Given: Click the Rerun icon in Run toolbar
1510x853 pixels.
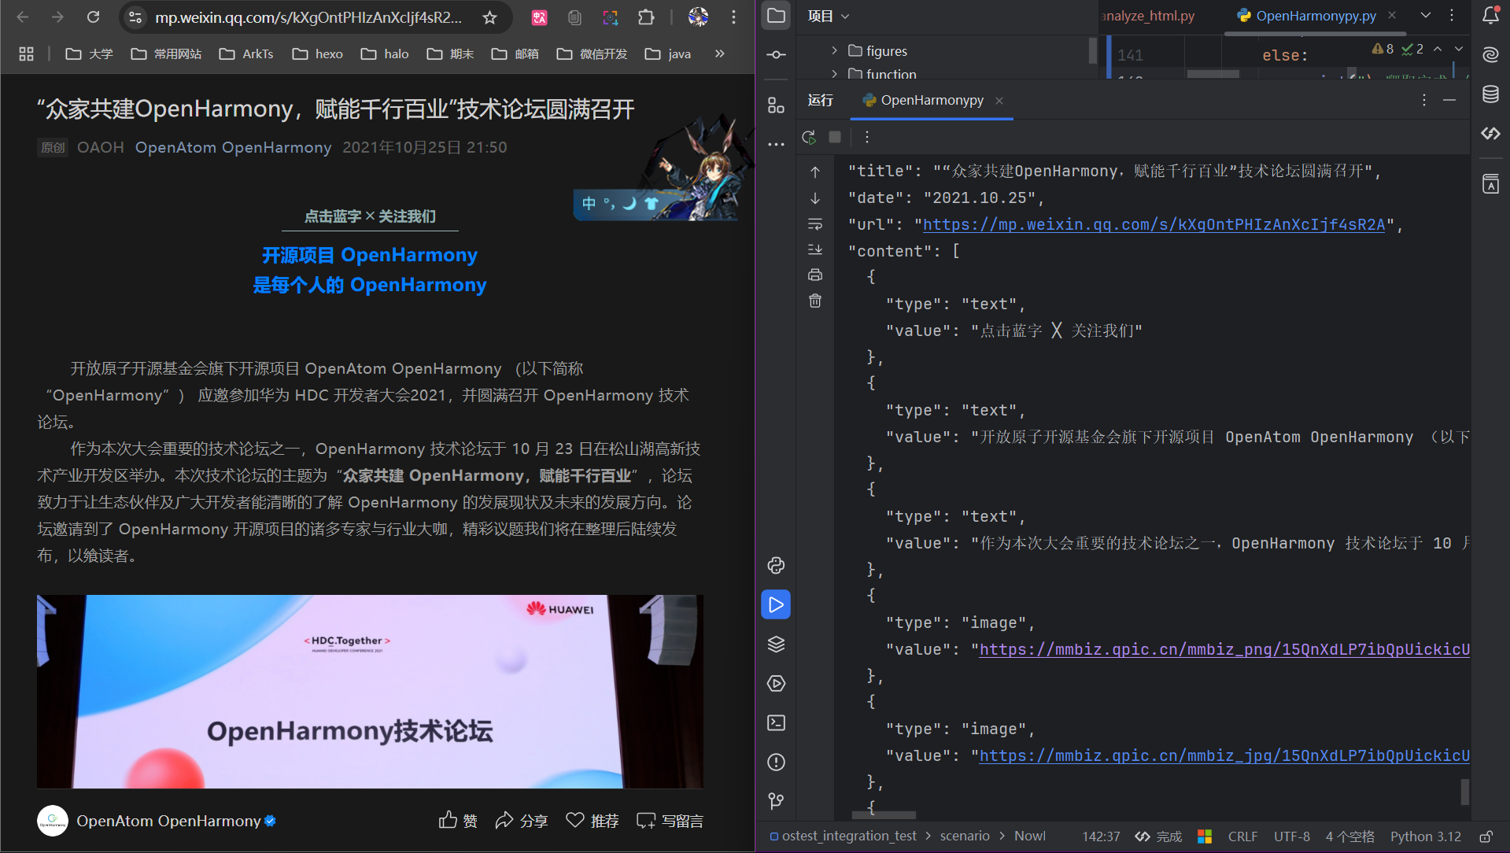Looking at the screenshot, I should point(808,137).
